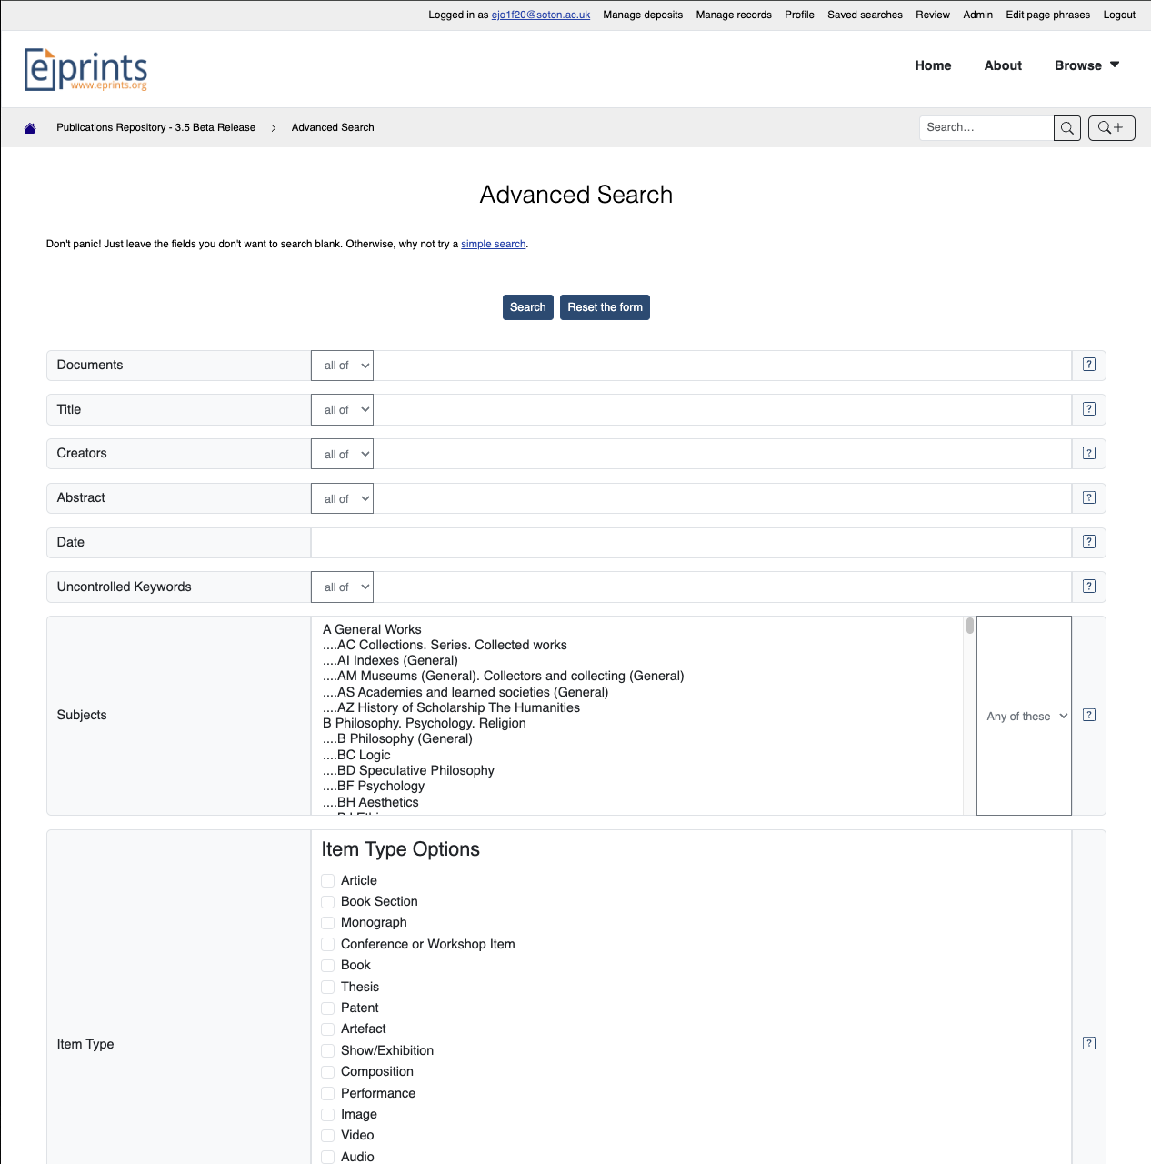Show help for the Title field
Screen dimensions: 1151x1164
pyautogui.click(x=1089, y=409)
